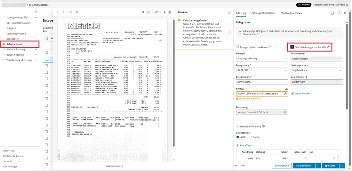The height and width of the screenshot is (171, 352).
Task: Select Brutto as Betragsbasis
Action: pyautogui.click(x=251, y=137)
